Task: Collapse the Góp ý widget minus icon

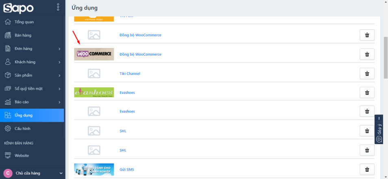Action: 379,119
